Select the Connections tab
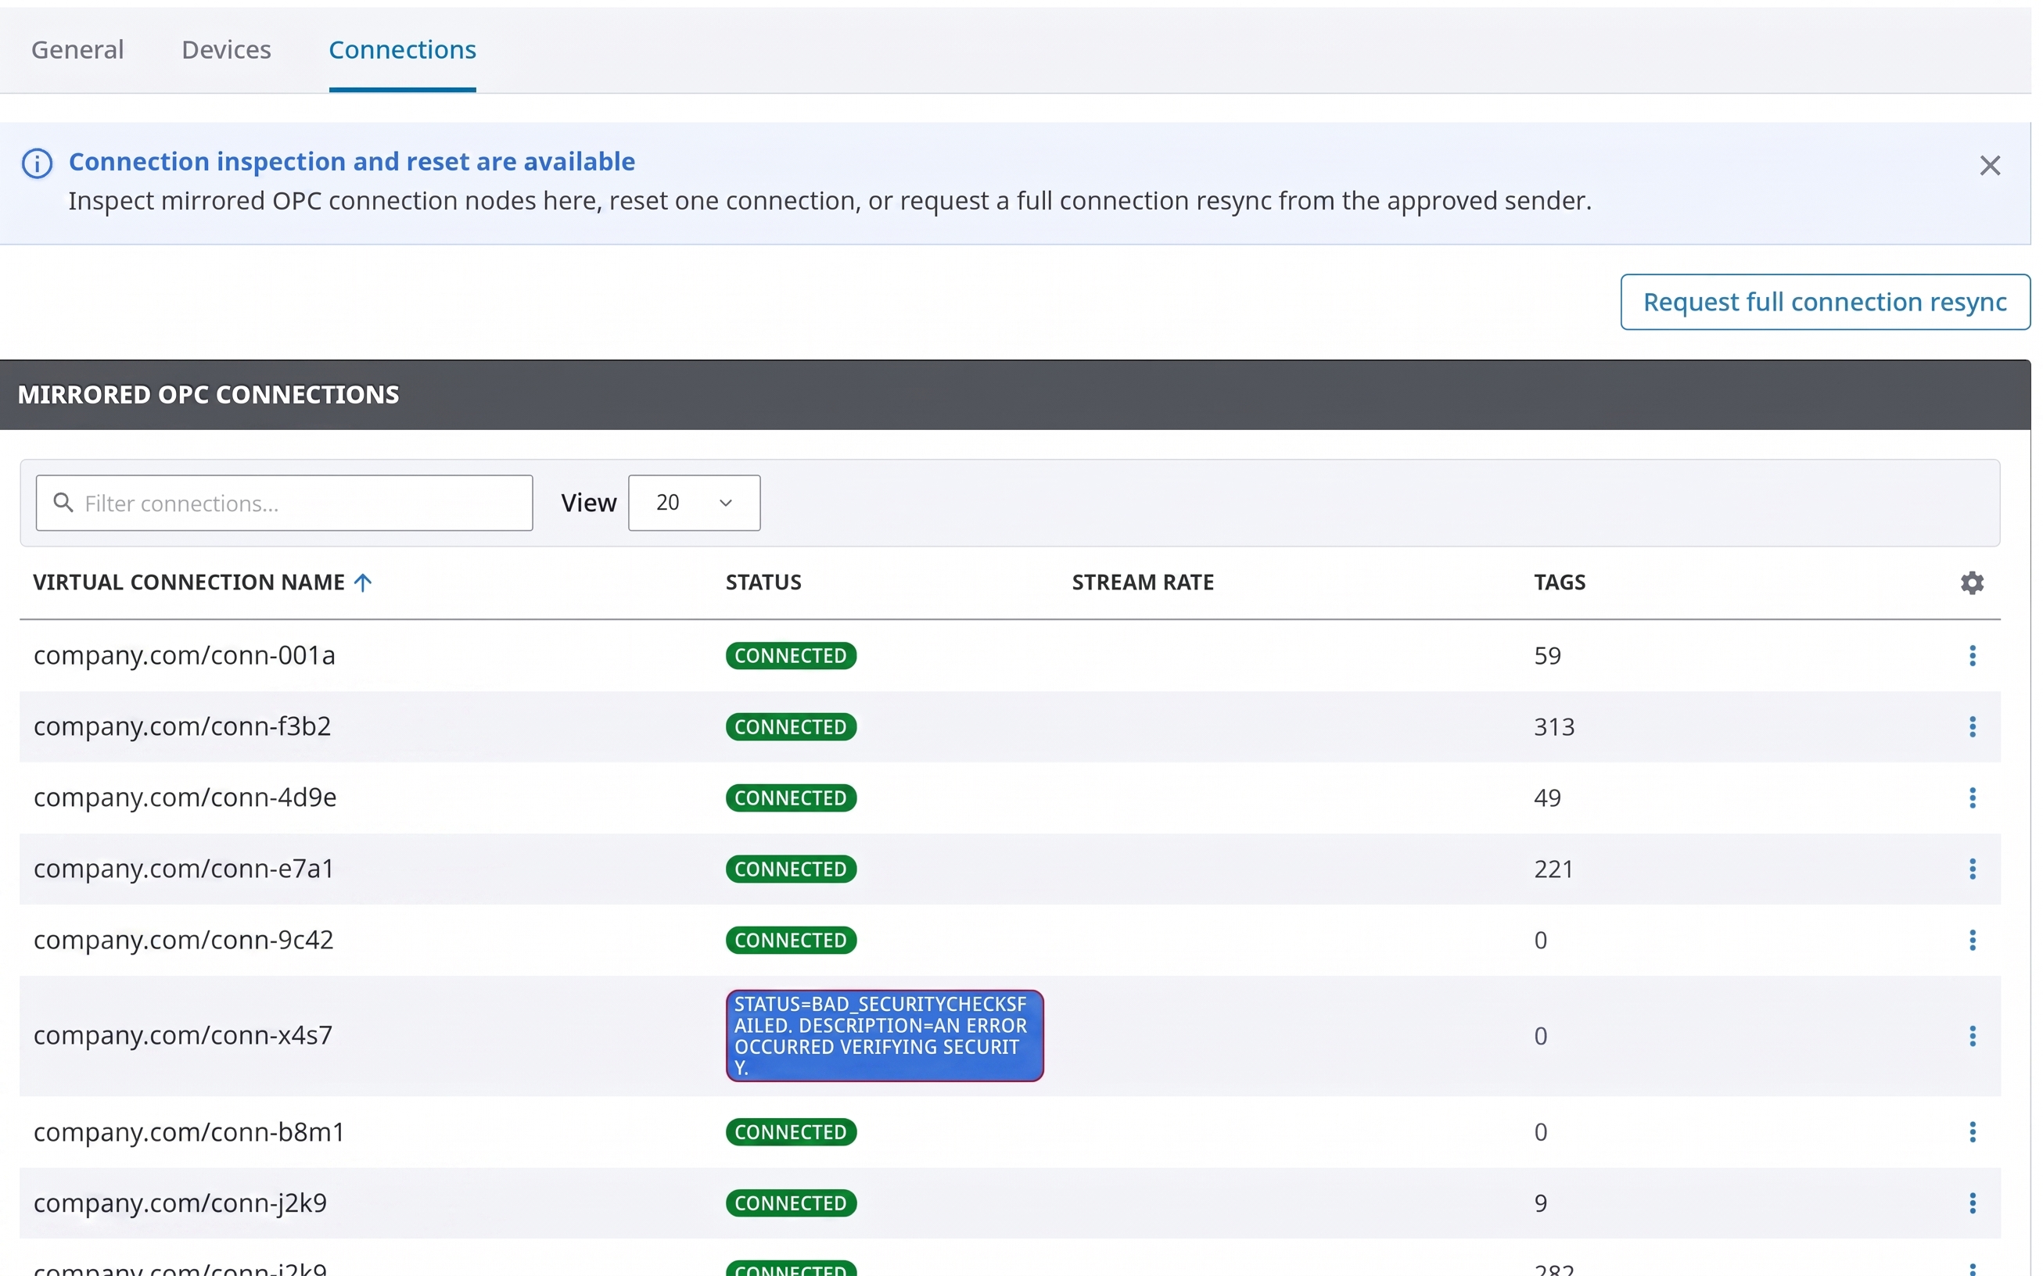 (402, 50)
